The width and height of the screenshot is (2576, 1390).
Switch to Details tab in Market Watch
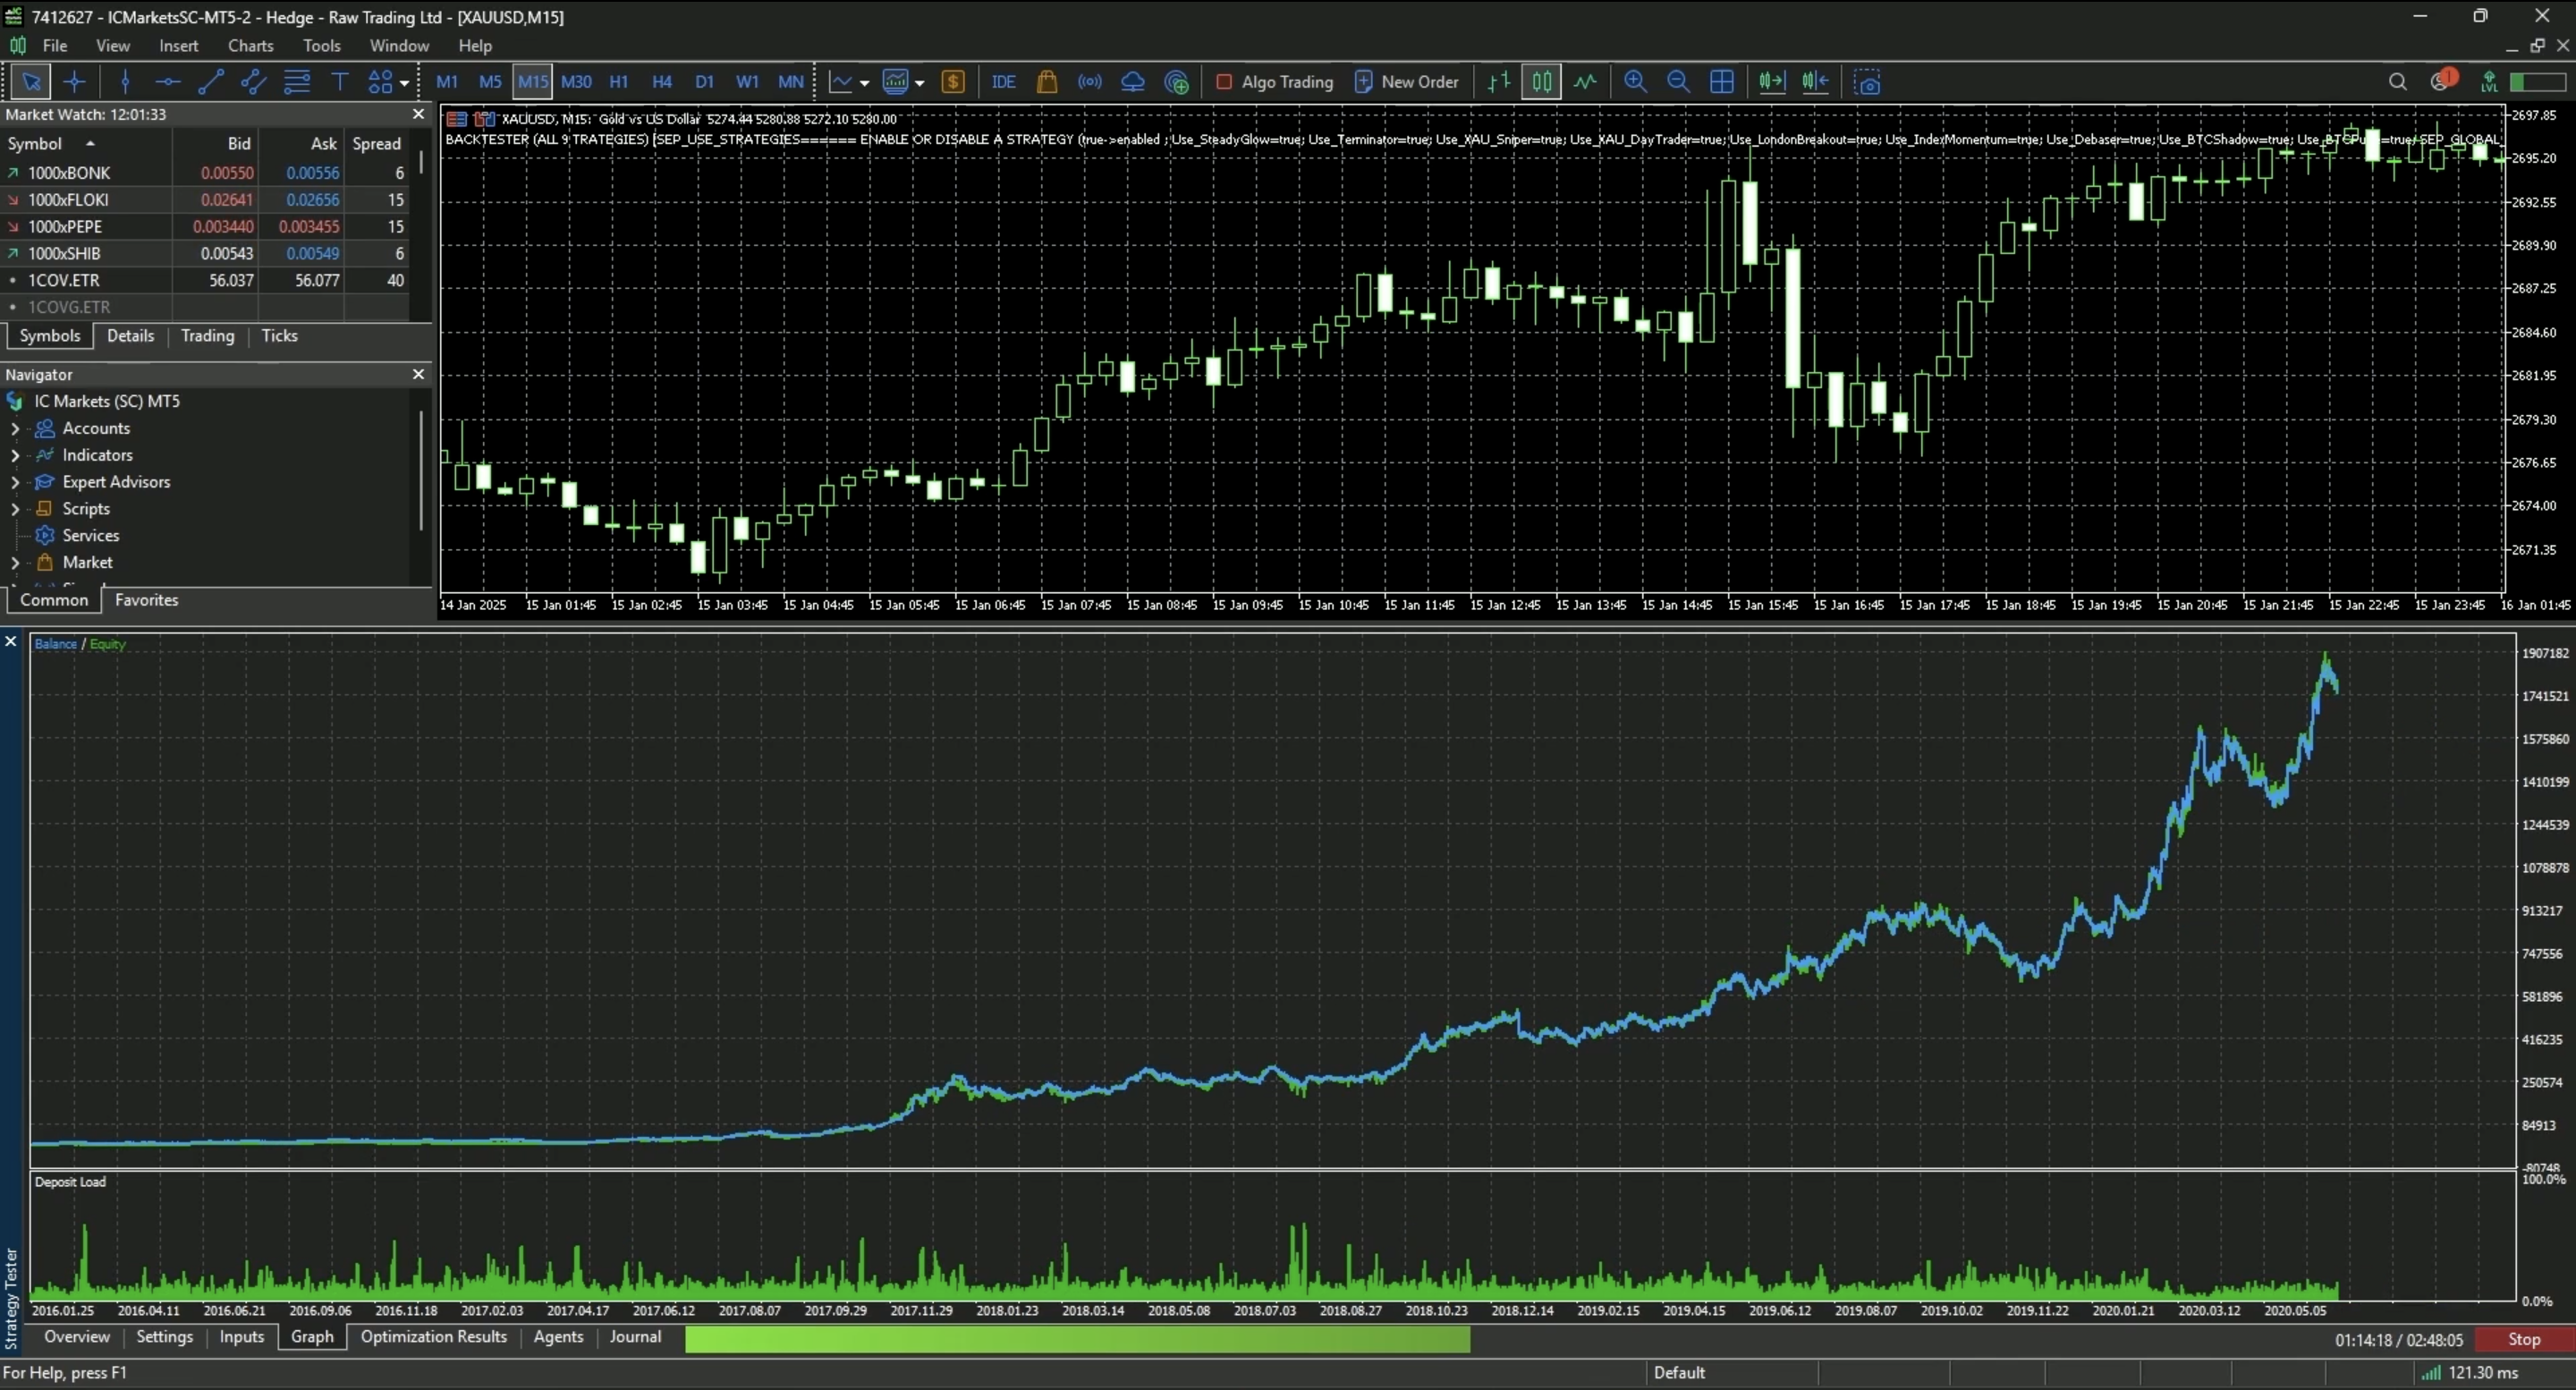coord(131,336)
